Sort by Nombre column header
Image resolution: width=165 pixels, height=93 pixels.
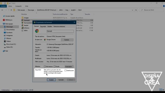pos(24,14)
